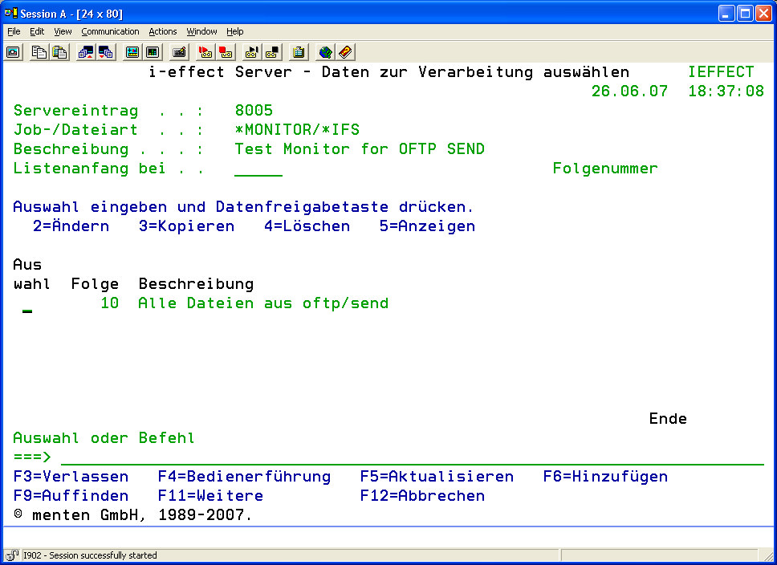Screen dimensions: 777x565
Task: Click the F6=Hinzufügen function key label
Action: pos(605,477)
